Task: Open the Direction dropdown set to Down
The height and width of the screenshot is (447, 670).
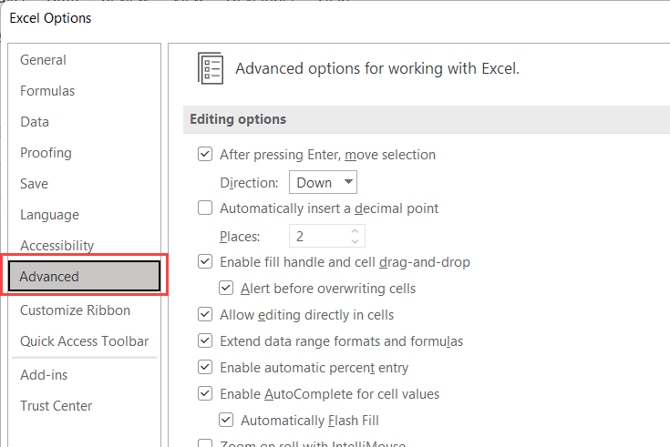Action: coord(323,182)
